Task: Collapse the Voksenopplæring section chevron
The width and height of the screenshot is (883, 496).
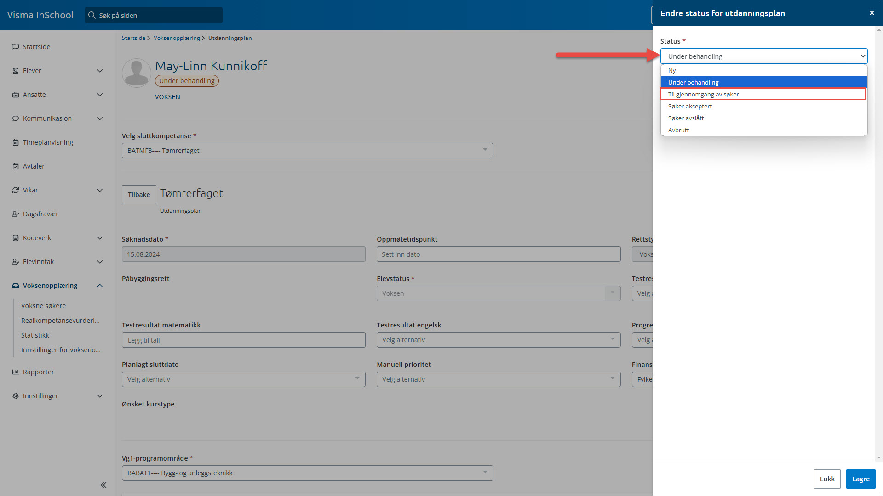Action: 100,286
